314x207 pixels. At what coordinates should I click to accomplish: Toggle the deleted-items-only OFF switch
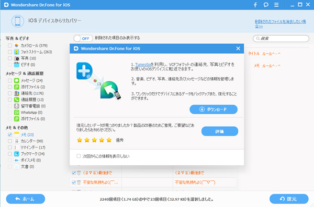coord(83,39)
